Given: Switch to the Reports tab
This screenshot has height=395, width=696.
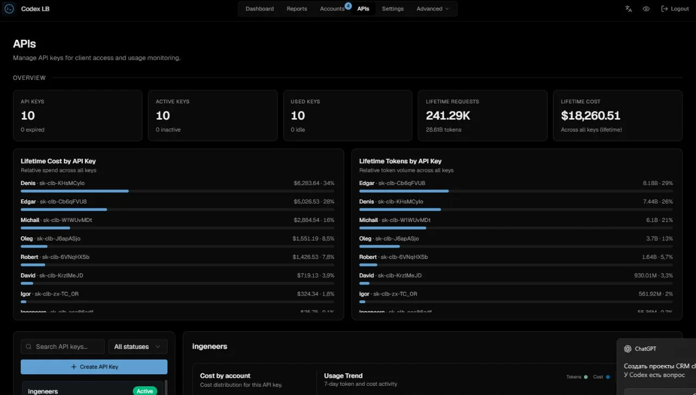Looking at the screenshot, I should pyautogui.click(x=297, y=9).
